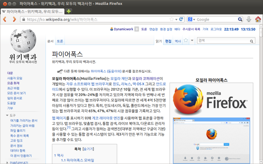Viewport: 263px width, 164px height.
Task: Open the 역사 tab
Action: coord(178,41)
